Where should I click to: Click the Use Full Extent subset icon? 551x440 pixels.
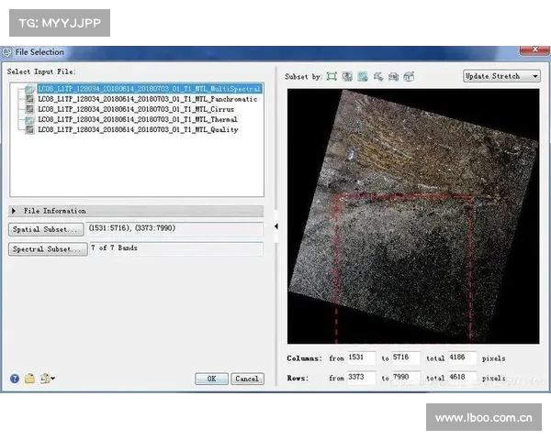332,76
